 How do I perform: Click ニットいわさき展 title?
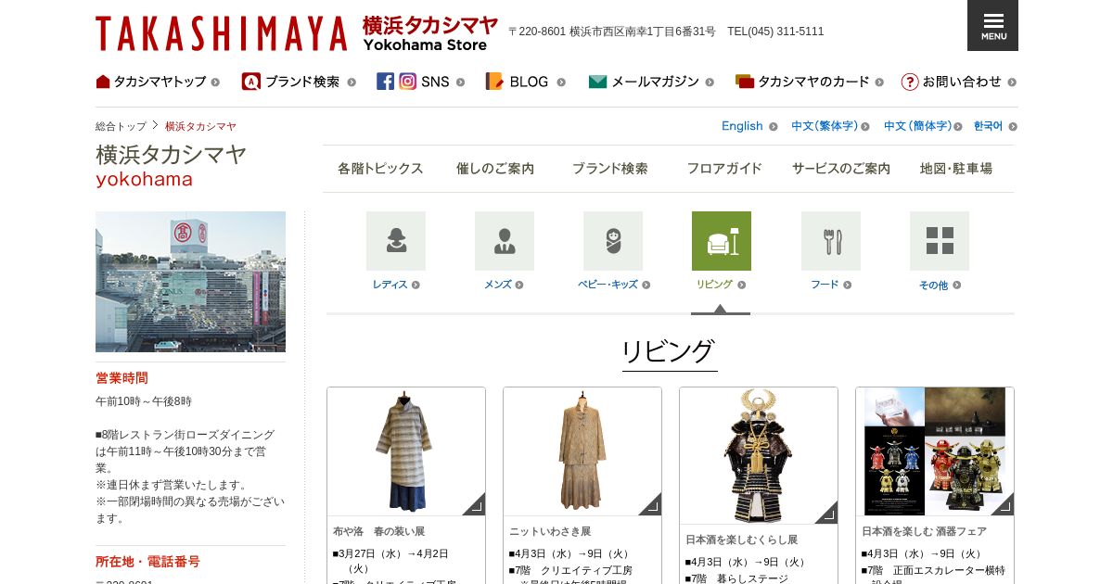tap(550, 531)
